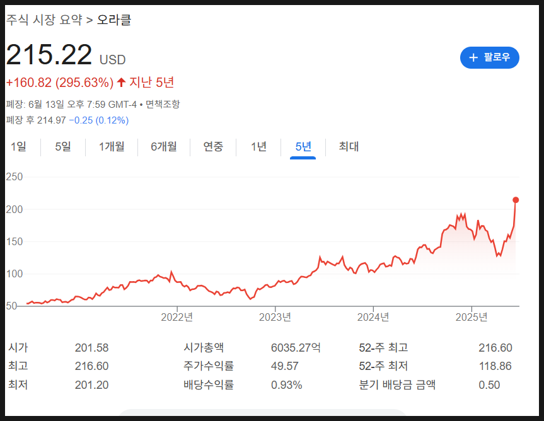Click the 250 y-axis label
Image resolution: width=544 pixels, height=421 pixels.
click(x=14, y=177)
